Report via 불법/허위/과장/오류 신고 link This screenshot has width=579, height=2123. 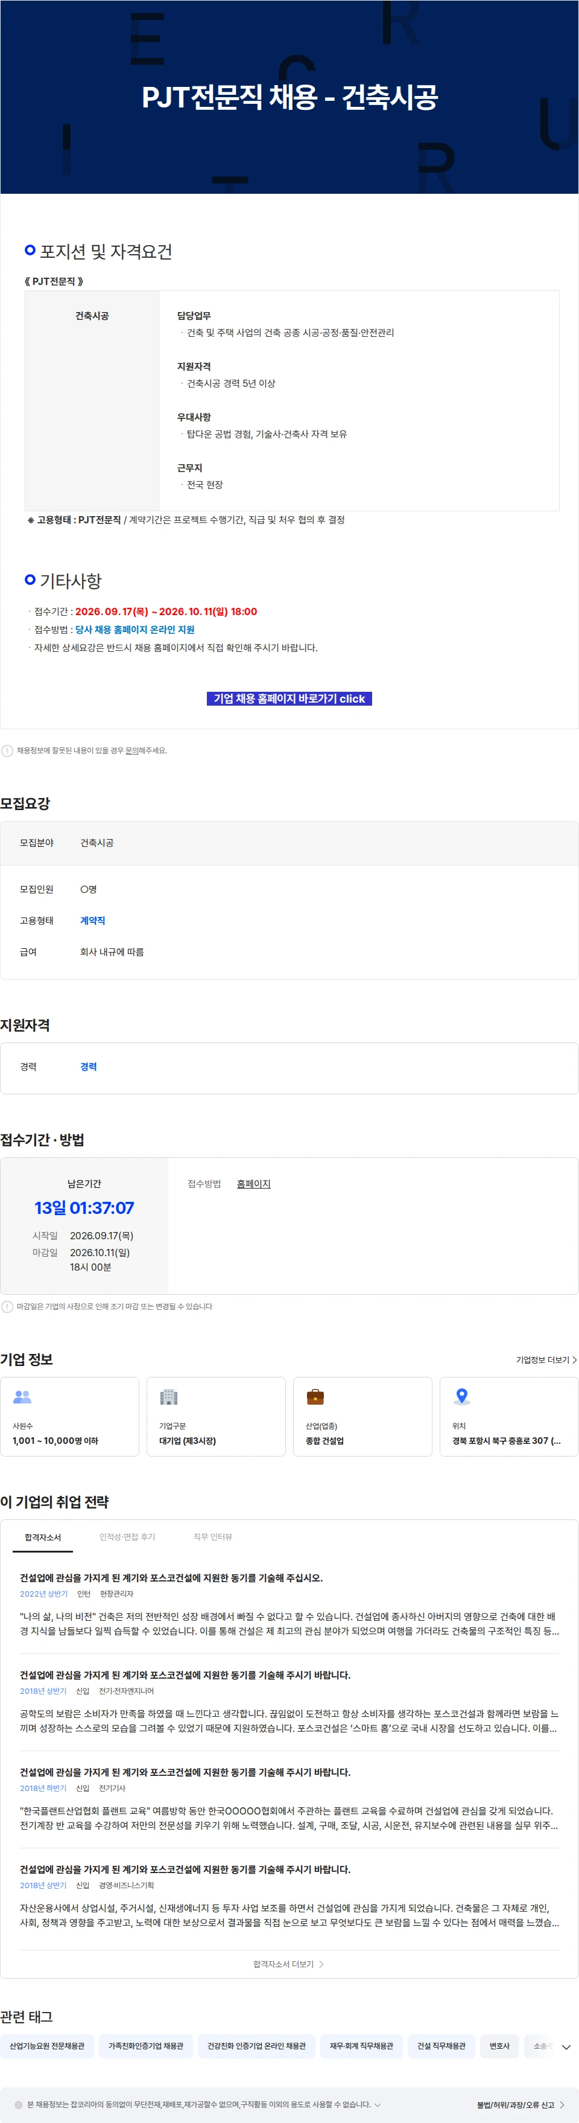coord(520,2104)
